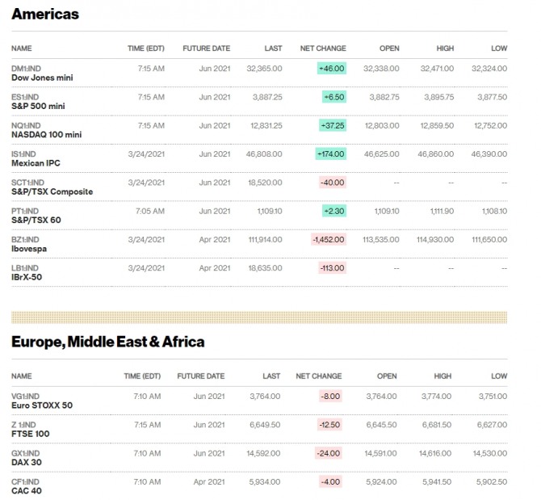
Task: Open the Ibovespa futures link
Action: pyautogui.click(x=28, y=249)
